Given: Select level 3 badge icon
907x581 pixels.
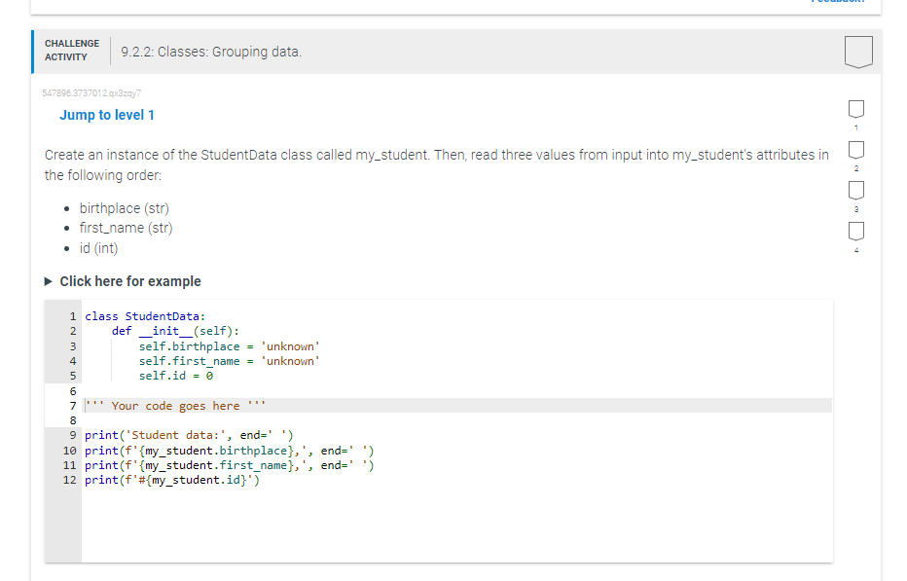Looking at the screenshot, I should pos(856,191).
